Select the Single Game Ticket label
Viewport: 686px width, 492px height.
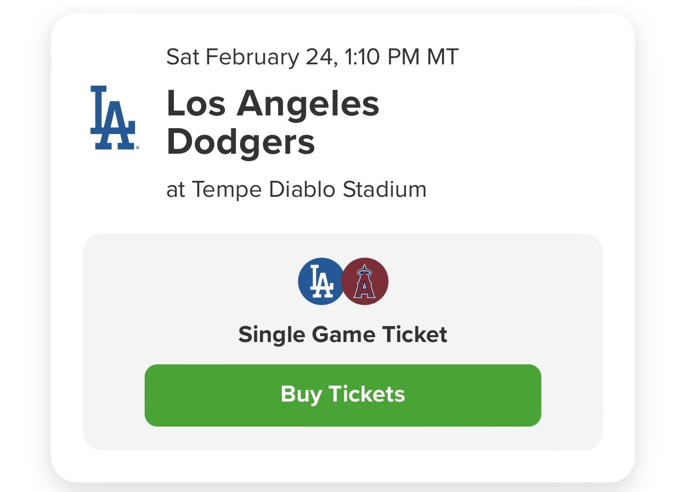[342, 335]
